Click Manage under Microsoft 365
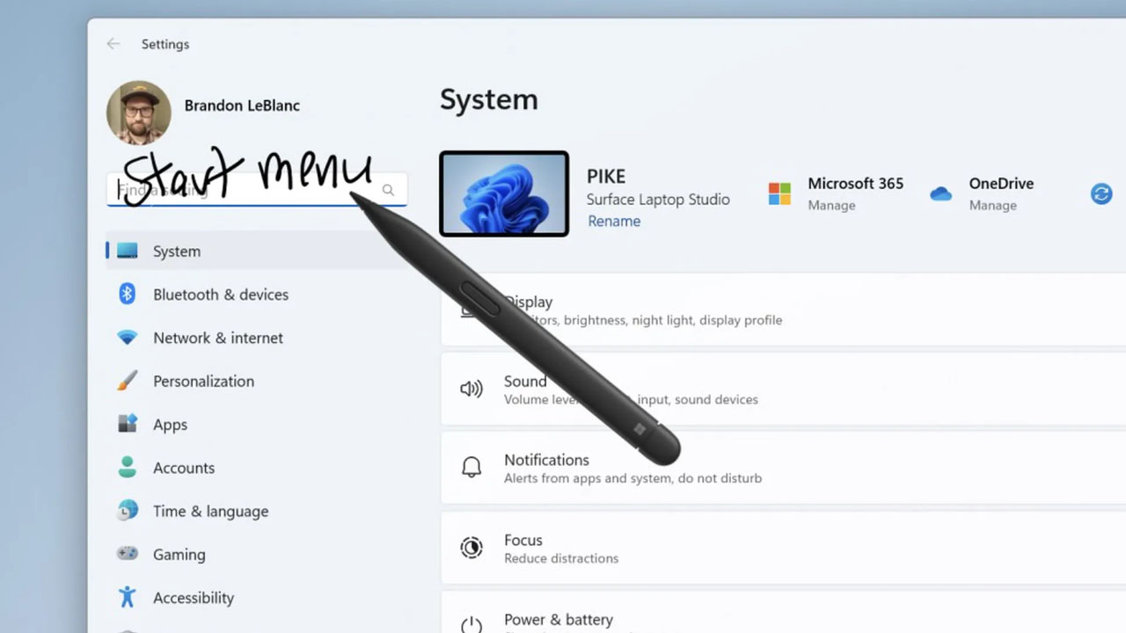This screenshot has width=1126, height=633. 830,206
